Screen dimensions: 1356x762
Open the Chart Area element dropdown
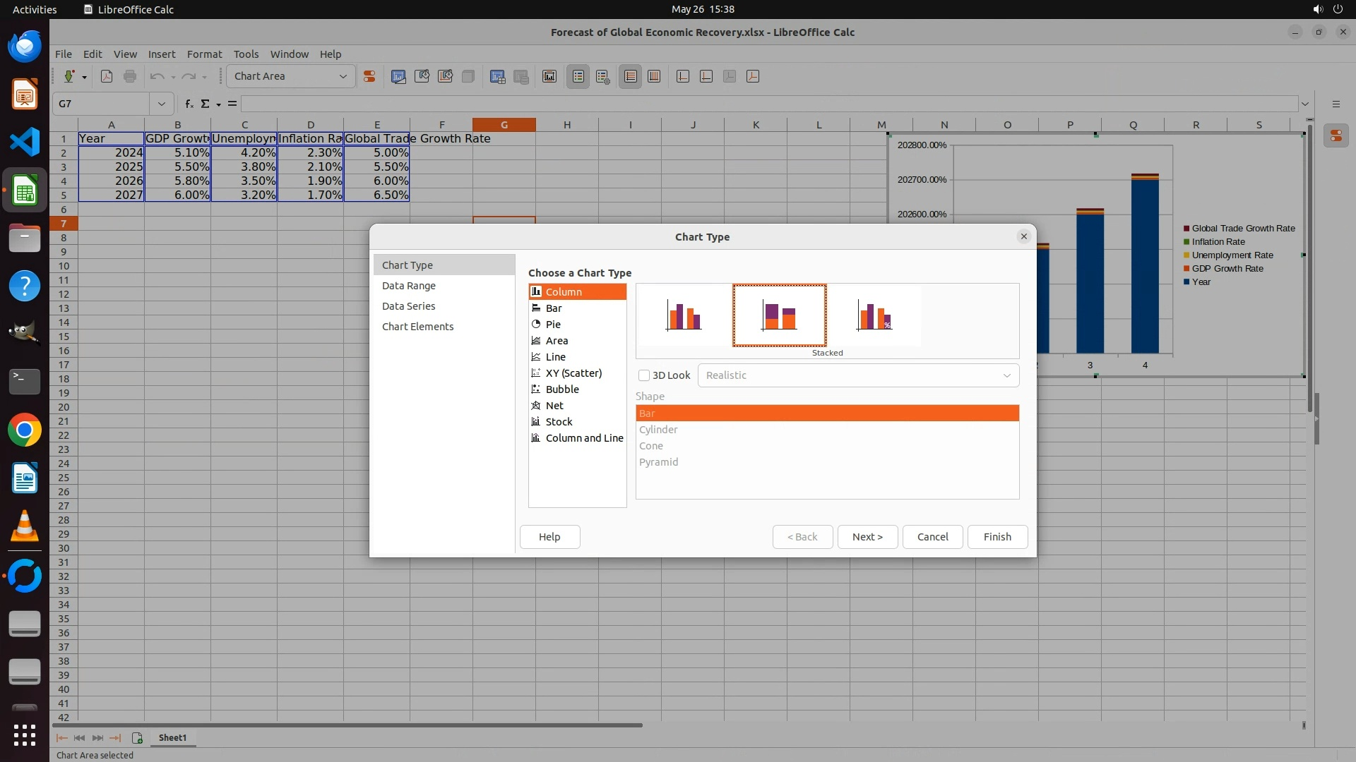pyautogui.click(x=343, y=76)
